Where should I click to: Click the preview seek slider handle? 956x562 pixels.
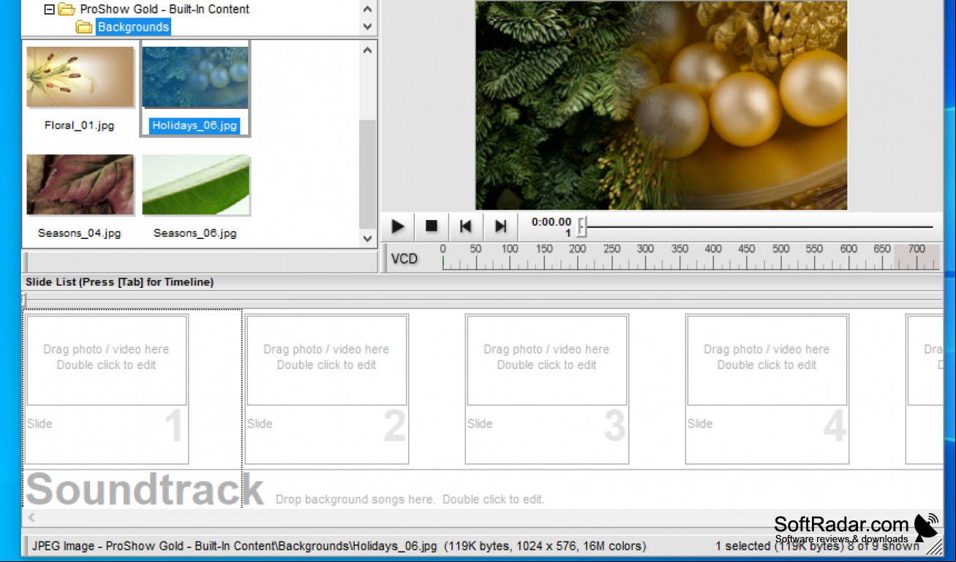[581, 227]
